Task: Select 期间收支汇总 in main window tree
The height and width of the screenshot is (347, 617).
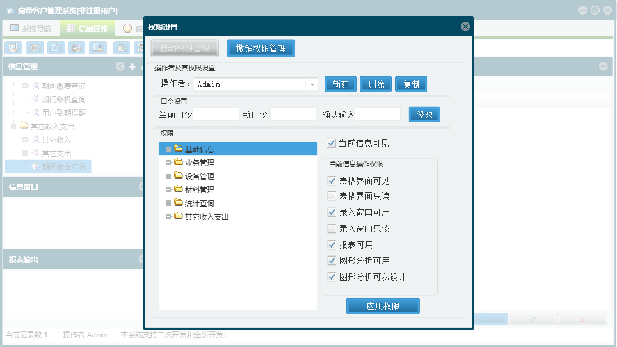Action: [64, 166]
